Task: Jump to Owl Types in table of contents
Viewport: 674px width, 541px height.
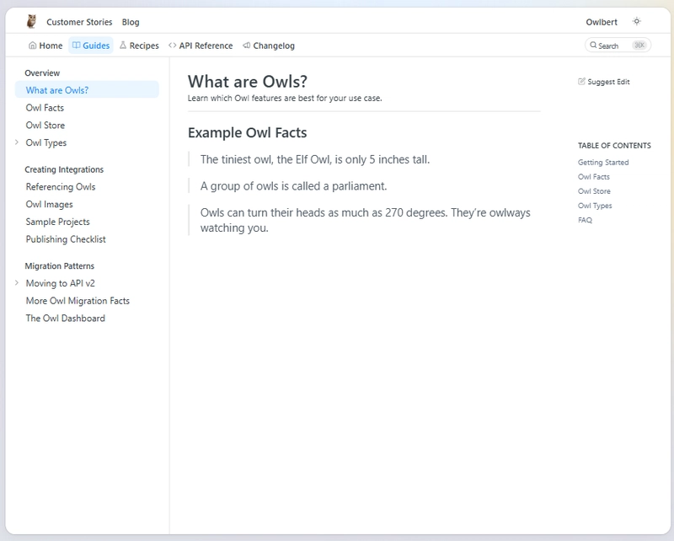Action: click(x=595, y=206)
